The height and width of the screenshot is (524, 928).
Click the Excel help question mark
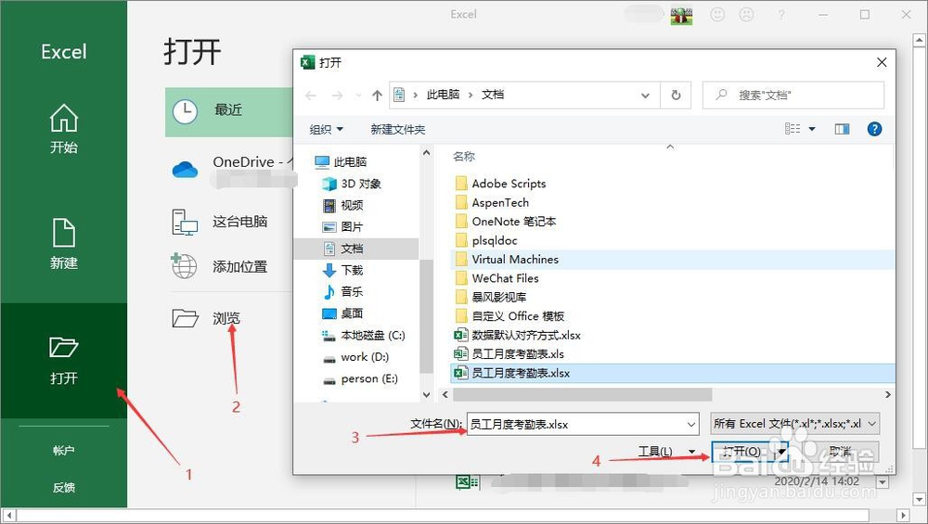tap(781, 15)
